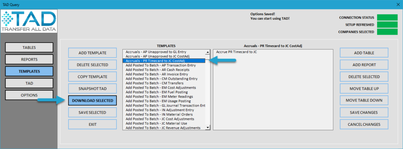Screen dimensions: 403x149
Task: Click the MOVE TABLE DOWN button
Action: [364, 101]
